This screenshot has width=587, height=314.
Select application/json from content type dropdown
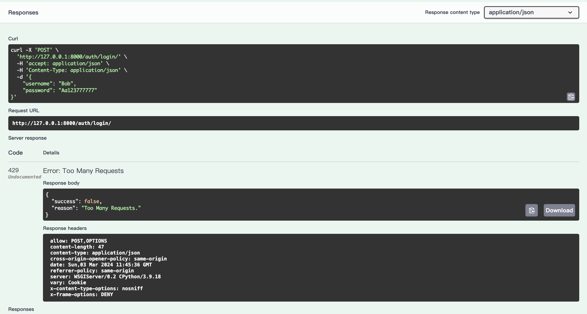click(x=532, y=12)
